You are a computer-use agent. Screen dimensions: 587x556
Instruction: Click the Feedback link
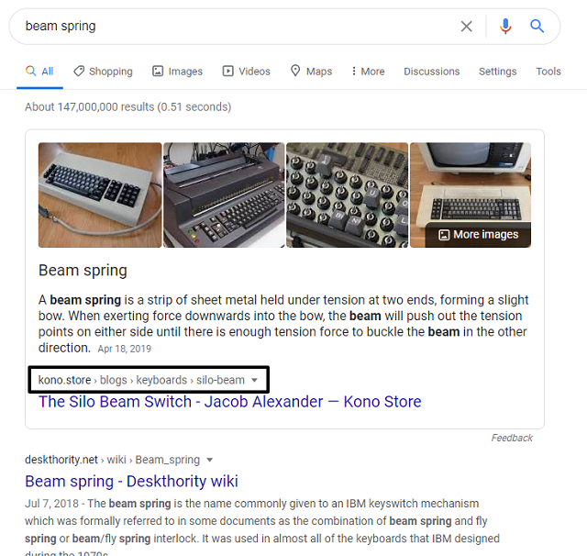512,439
